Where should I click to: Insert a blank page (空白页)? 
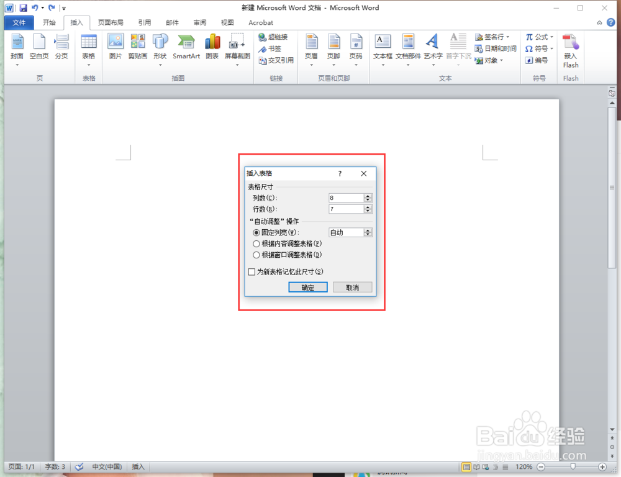(x=39, y=47)
